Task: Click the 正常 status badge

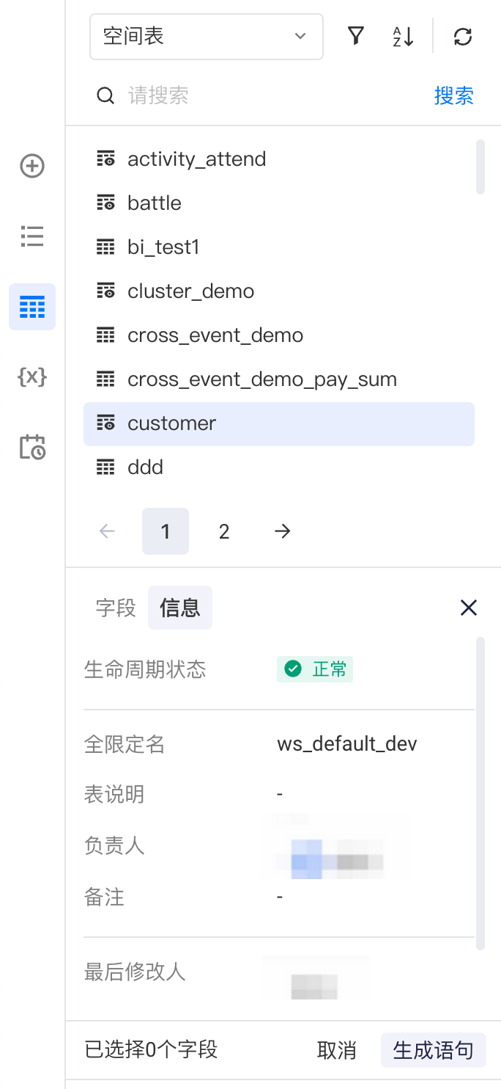Action: 315,669
